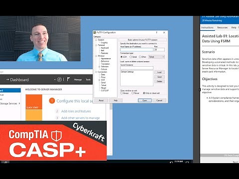Click the About button in PuTTY
This screenshot has width=239, height=179.
pyautogui.click(x=101, y=100)
